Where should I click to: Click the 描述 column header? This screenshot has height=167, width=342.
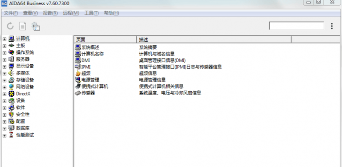(214, 40)
